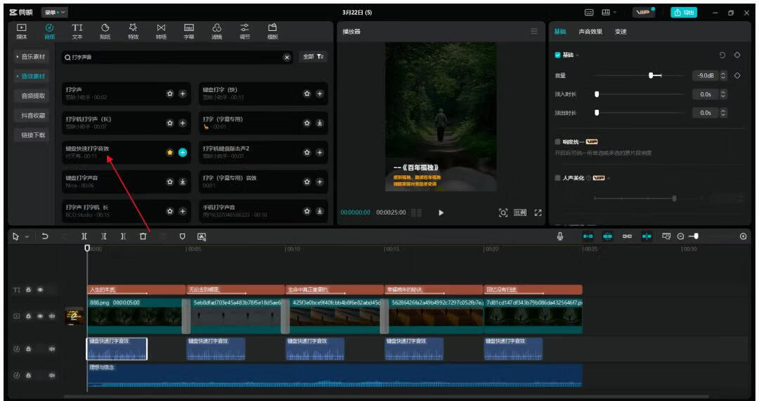Screen dimensions: 759x401
Task: Expand the 音乐素材 category
Action: pyautogui.click(x=33, y=56)
